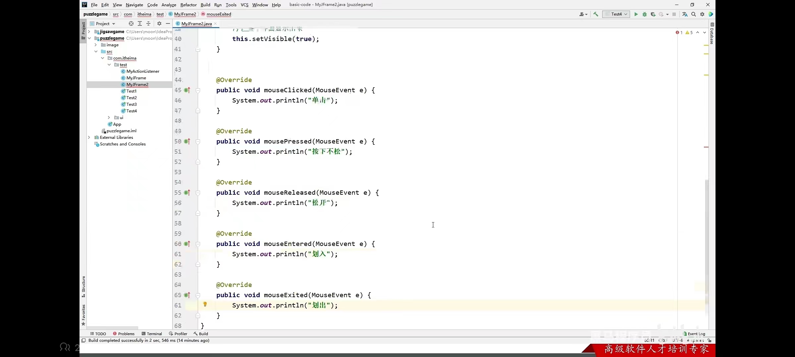The image size is (795, 357).
Task: Click Collapse All icon in Project panel
Action: point(148,23)
